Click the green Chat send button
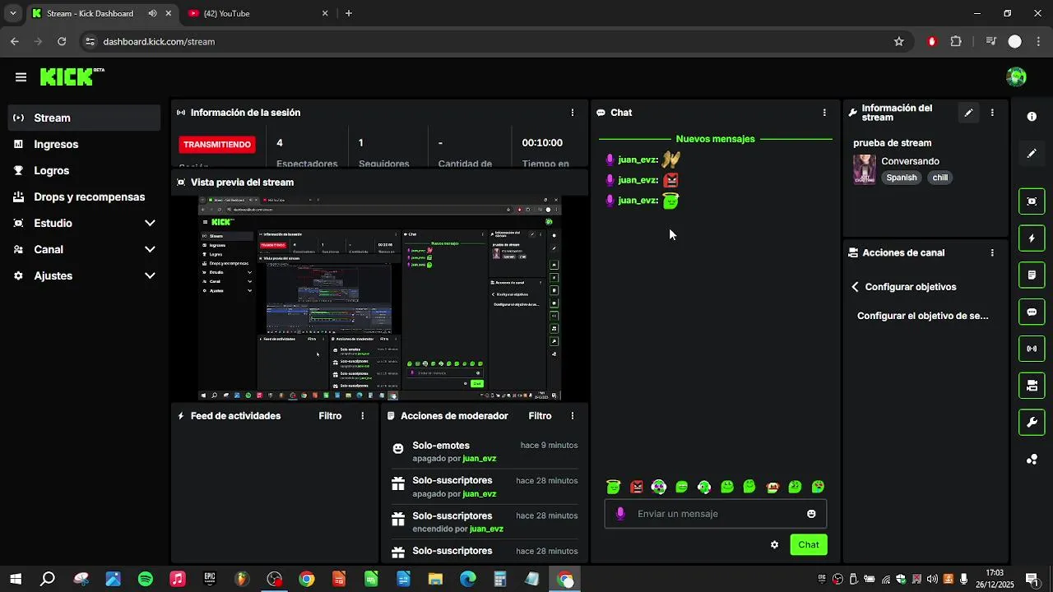The width and height of the screenshot is (1053, 592). pos(809,544)
